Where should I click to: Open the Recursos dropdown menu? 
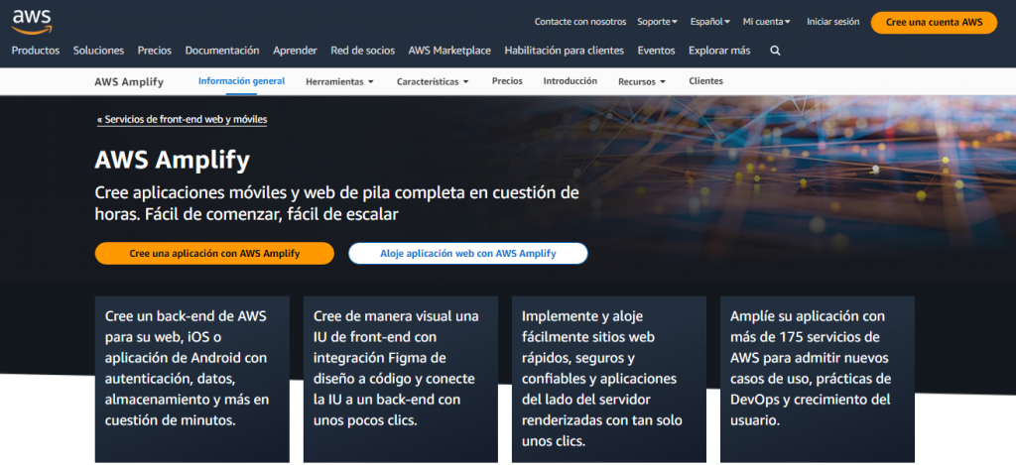click(641, 81)
